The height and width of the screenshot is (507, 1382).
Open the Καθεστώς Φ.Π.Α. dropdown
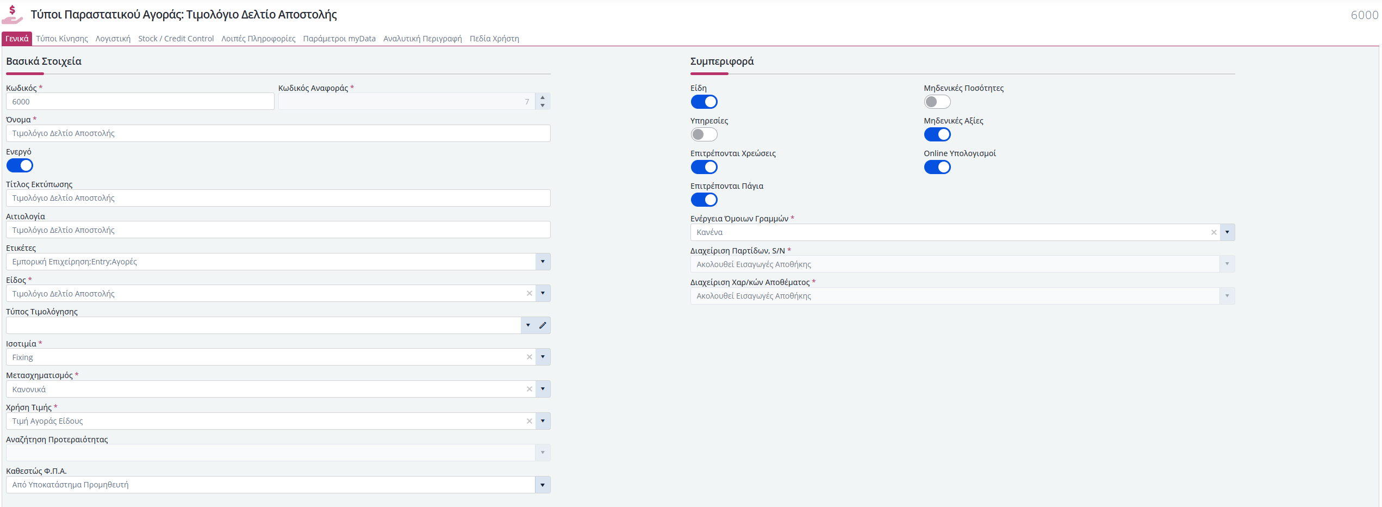(x=543, y=485)
